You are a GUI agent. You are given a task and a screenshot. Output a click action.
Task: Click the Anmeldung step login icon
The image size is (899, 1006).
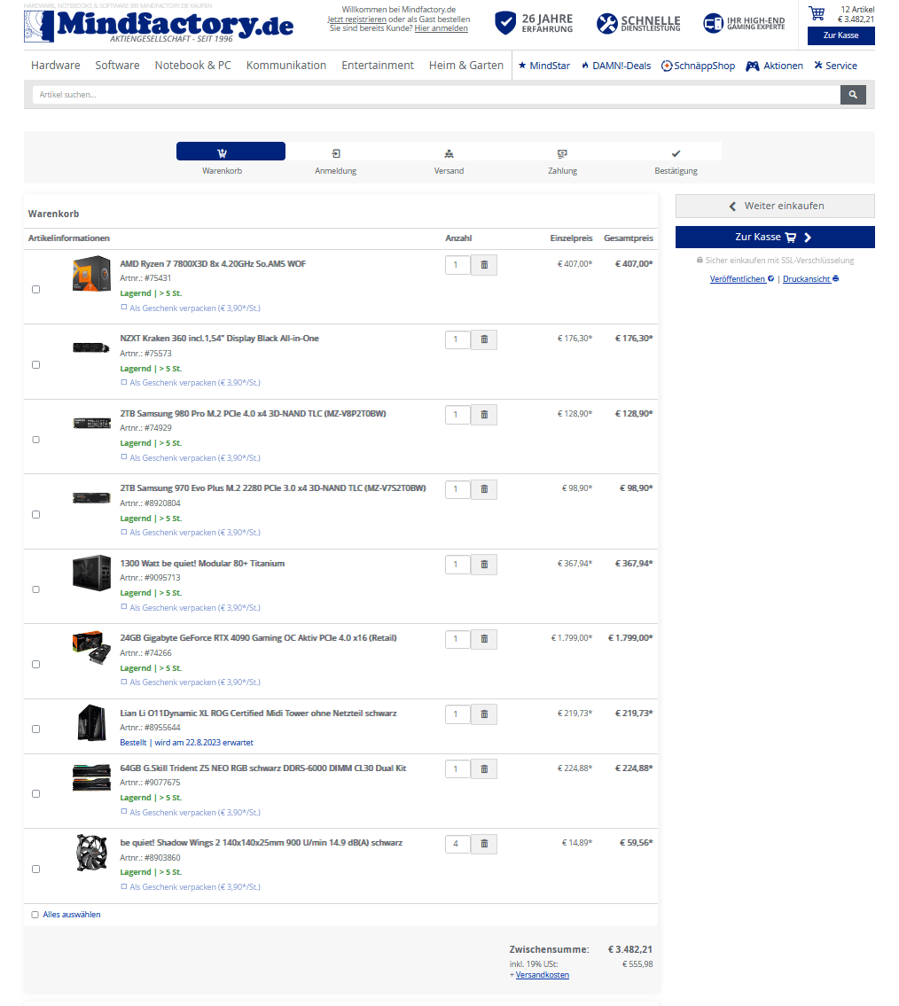[336, 153]
